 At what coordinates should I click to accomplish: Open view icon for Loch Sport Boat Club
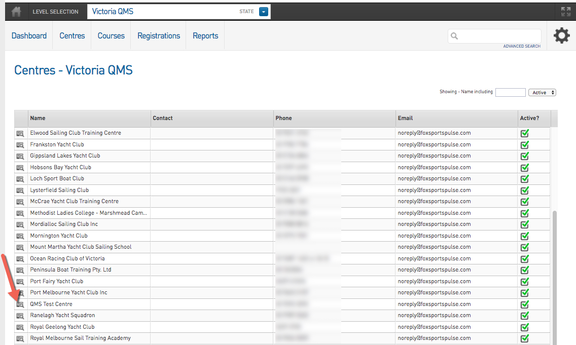(20, 179)
